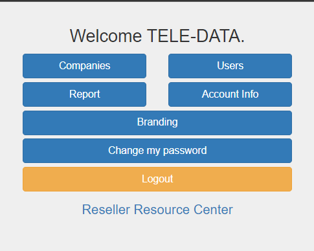
Task: Go to the Users page
Action: pos(230,66)
